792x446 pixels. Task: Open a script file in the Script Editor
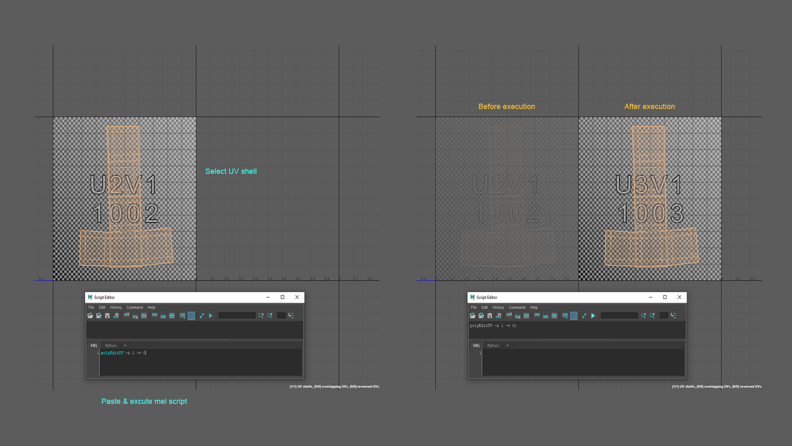90,315
